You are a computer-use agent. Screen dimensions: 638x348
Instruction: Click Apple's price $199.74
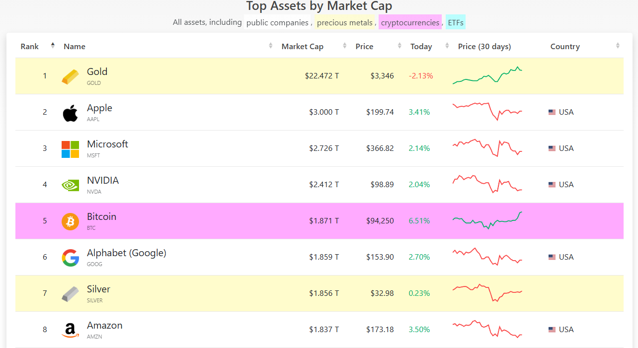pos(380,112)
